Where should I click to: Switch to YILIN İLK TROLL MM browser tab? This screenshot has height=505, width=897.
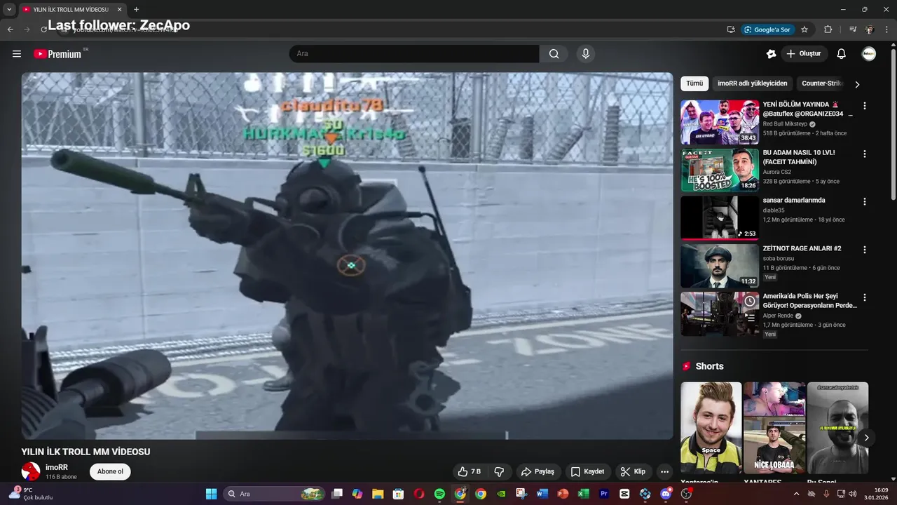[x=72, y=9]
